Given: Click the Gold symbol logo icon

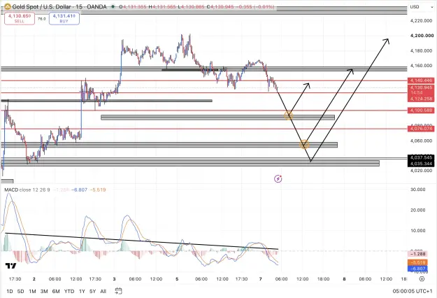Looking at the screenshot, I should 7,6.
